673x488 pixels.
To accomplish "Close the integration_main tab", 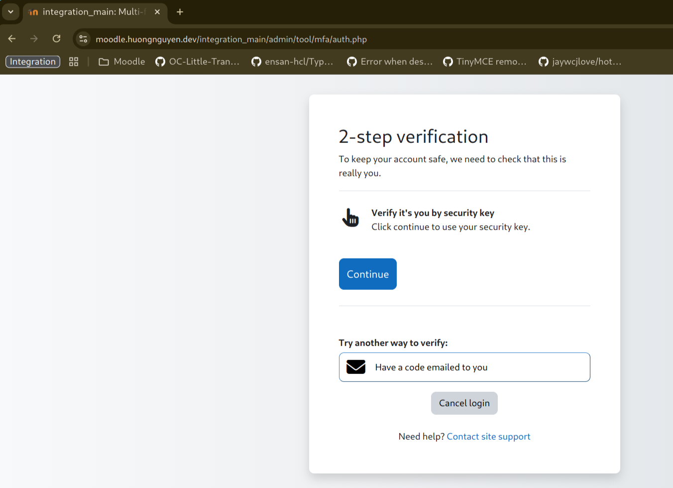I will pos(157,12).
